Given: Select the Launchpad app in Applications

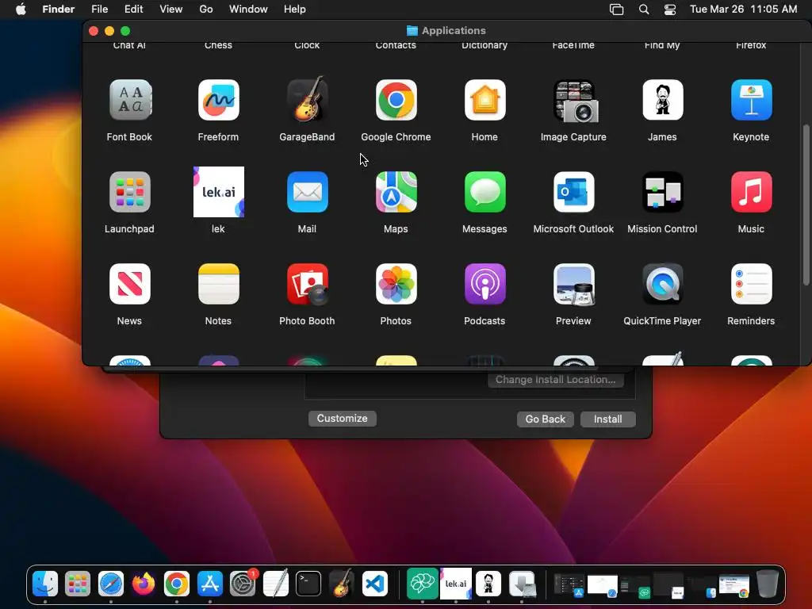Looking at the screenshot, I should (129, 192).
